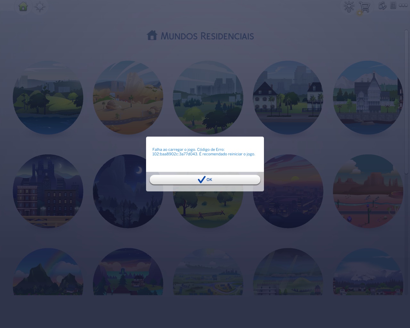Open the three-dots options menu

coord(403,5)
